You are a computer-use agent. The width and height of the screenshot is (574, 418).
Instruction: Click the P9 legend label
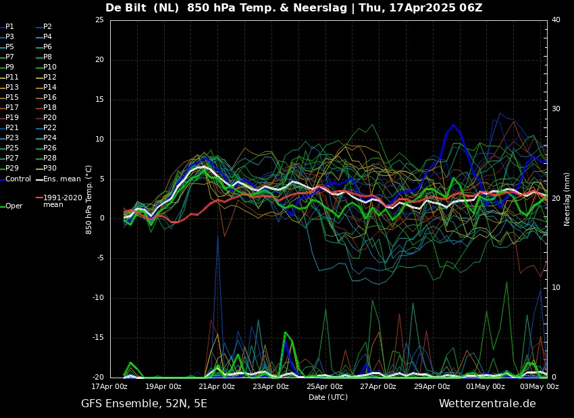(7, 67)
